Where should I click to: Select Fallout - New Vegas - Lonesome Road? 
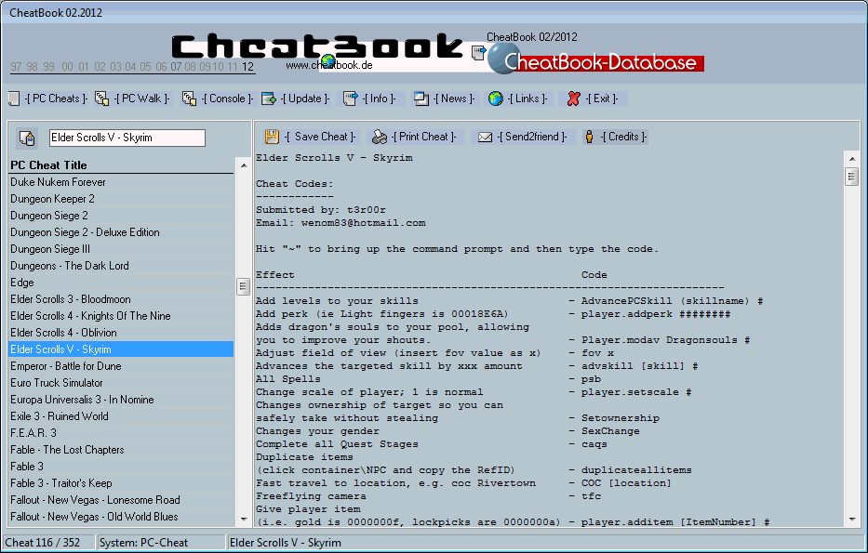(x=121, y=500)
